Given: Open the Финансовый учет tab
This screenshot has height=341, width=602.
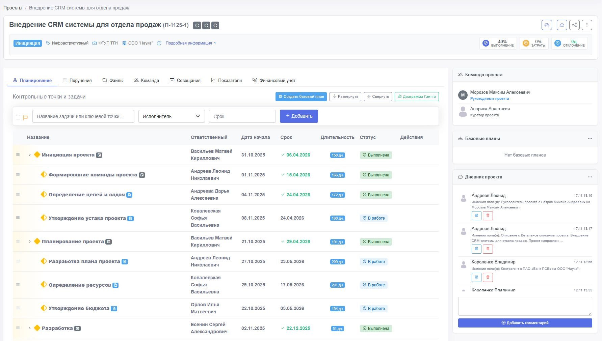Looking at the screenshot, I should tap(274, 80).
